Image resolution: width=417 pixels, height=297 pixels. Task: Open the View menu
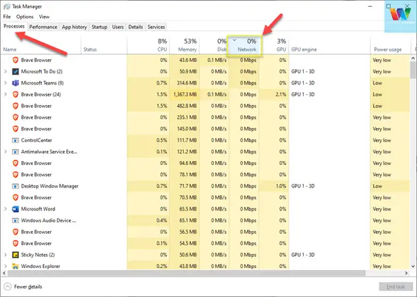(x=44, y=16)
